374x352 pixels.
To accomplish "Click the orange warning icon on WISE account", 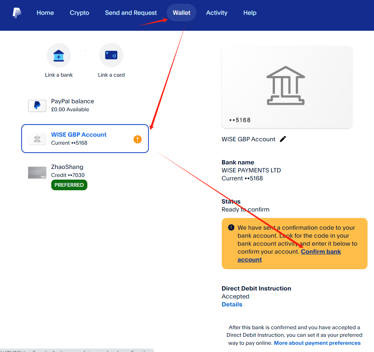I will pos(137,139).
